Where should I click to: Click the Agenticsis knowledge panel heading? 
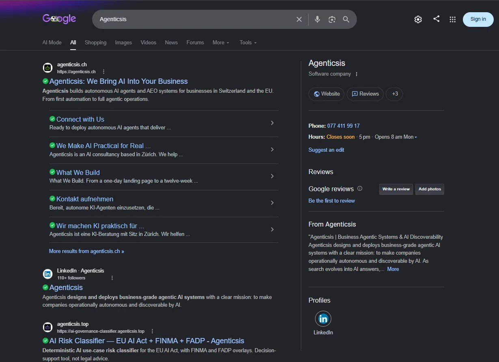click(x=327, y=63)
